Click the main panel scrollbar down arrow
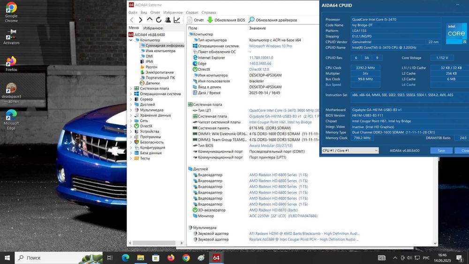The width and height of the screenshot is (469, 264). (x=435, y=243)
